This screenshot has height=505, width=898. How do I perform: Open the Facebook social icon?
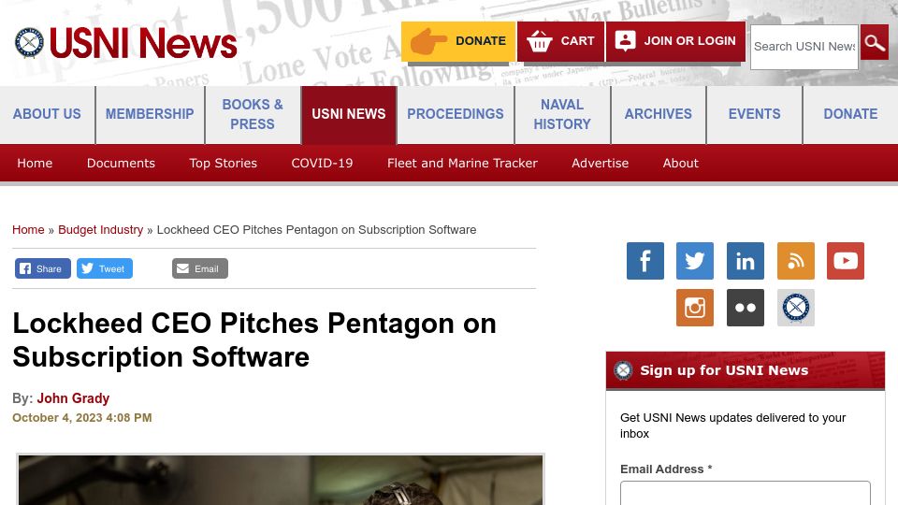[x=645, y=261]
